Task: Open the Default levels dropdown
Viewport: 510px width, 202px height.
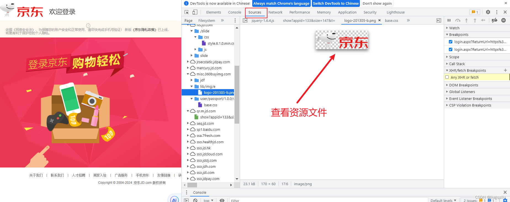Action: [443, 200]
